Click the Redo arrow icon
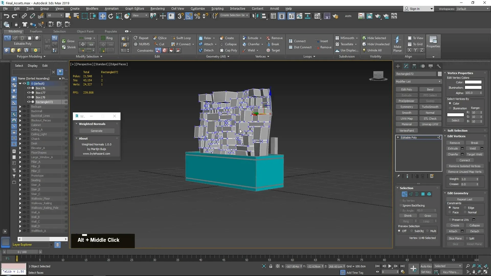 (15, 16)
